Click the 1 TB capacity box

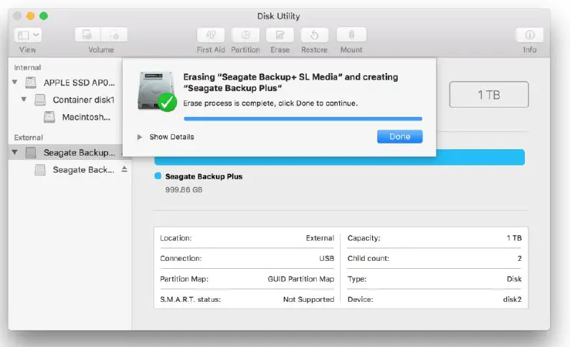click(x=489, y=95)
